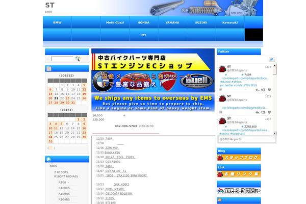Image resolution: width=306 pixels, height=204 pixels.
Task: Go to the Kawasaki menu item
Action: click(230, 22)
